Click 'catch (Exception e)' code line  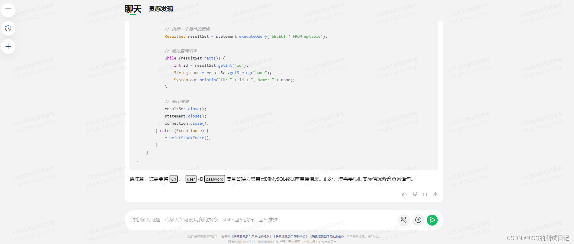182,131
